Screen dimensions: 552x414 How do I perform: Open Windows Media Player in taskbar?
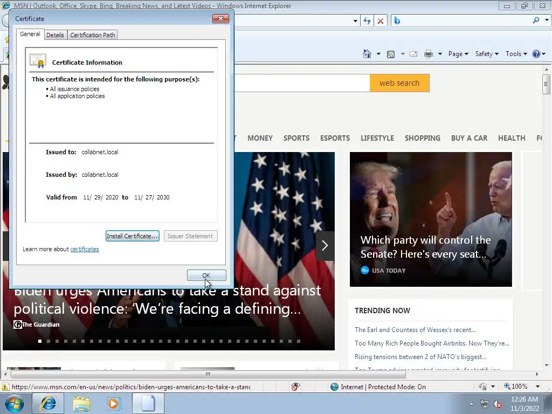click(113, 403)
